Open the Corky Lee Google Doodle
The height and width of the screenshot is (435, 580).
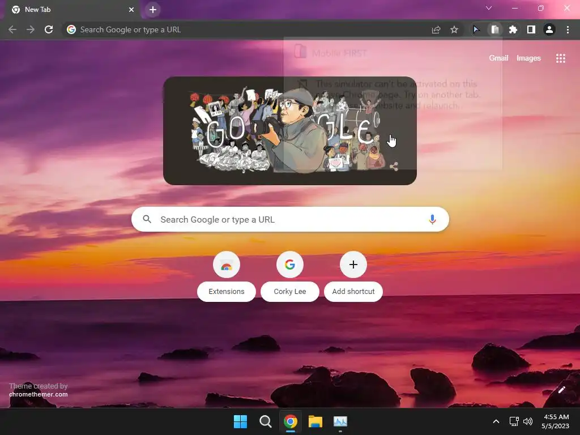pos(289,131)
